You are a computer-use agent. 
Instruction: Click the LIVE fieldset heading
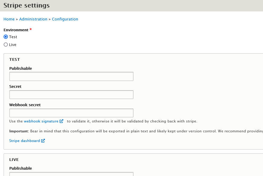click(14, 160)
